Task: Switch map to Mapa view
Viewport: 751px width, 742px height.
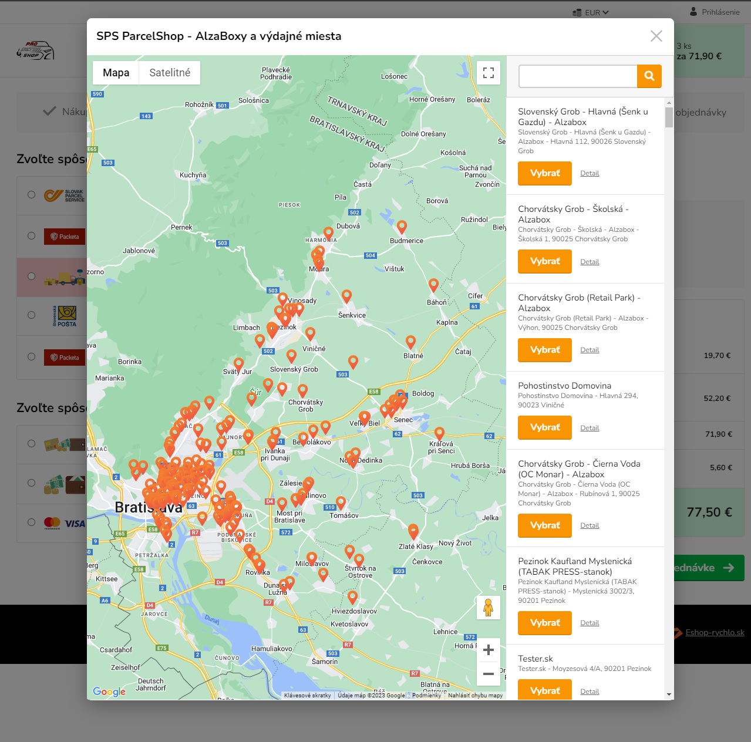Action: tap(116, 73)
